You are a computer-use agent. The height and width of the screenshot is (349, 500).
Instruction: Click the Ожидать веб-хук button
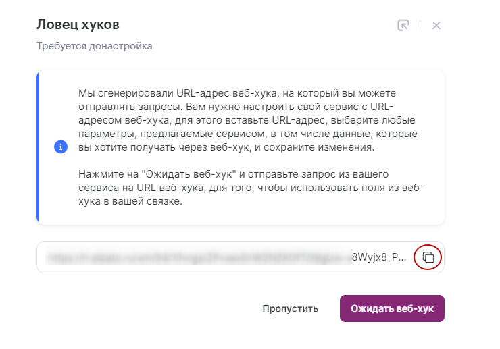point(392,308)
